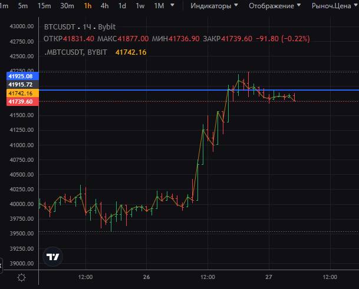Click the 27 date label on time axis
Image resolution: width=359 pixels, height=289 pixels.
pos(269,277)
